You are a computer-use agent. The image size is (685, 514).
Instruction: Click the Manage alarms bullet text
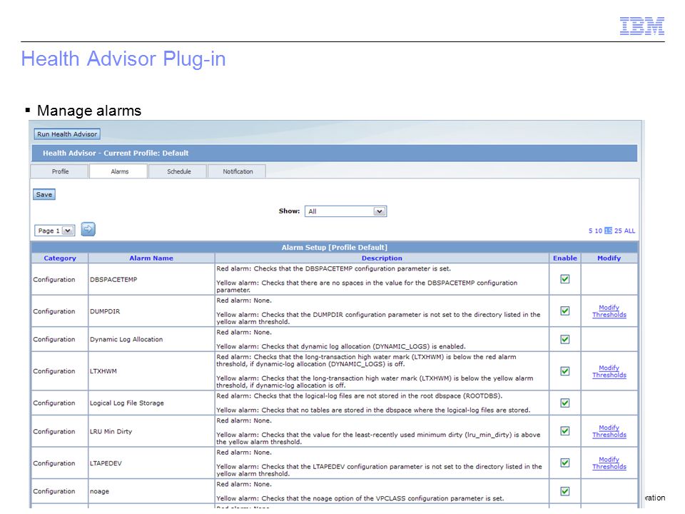click(x=89, y=111)
